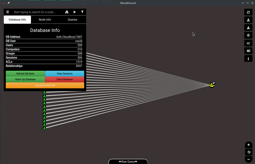Viewport: 255px width, 164px height.
Task: Click the pathfinding road icon
Action: pyautogui.click(x=67, y=12)
